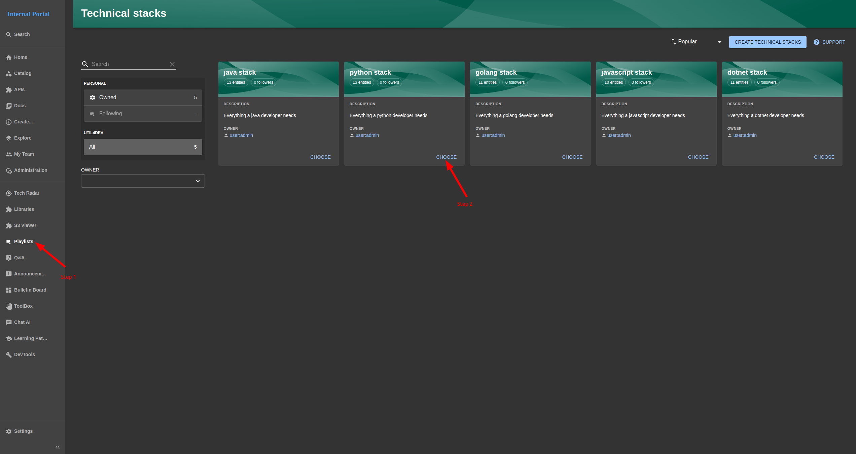Choose the python stack
Screen dimensions: 856x454
tap(446, 157)
